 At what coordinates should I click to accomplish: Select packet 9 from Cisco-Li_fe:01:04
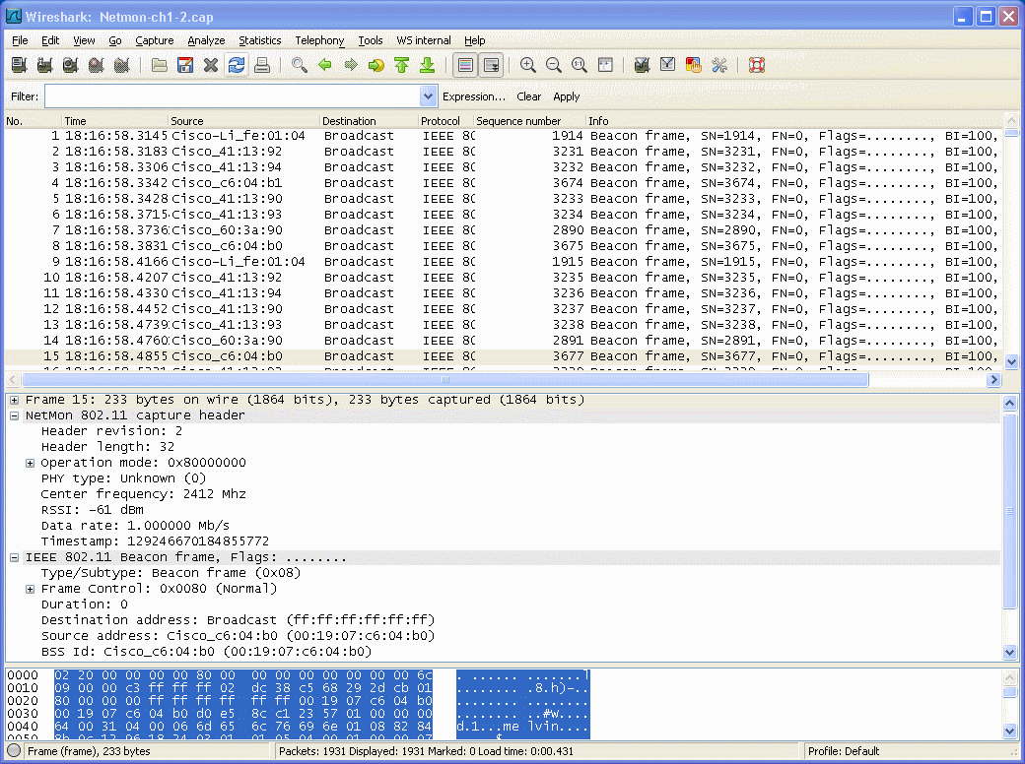point(502,262)
